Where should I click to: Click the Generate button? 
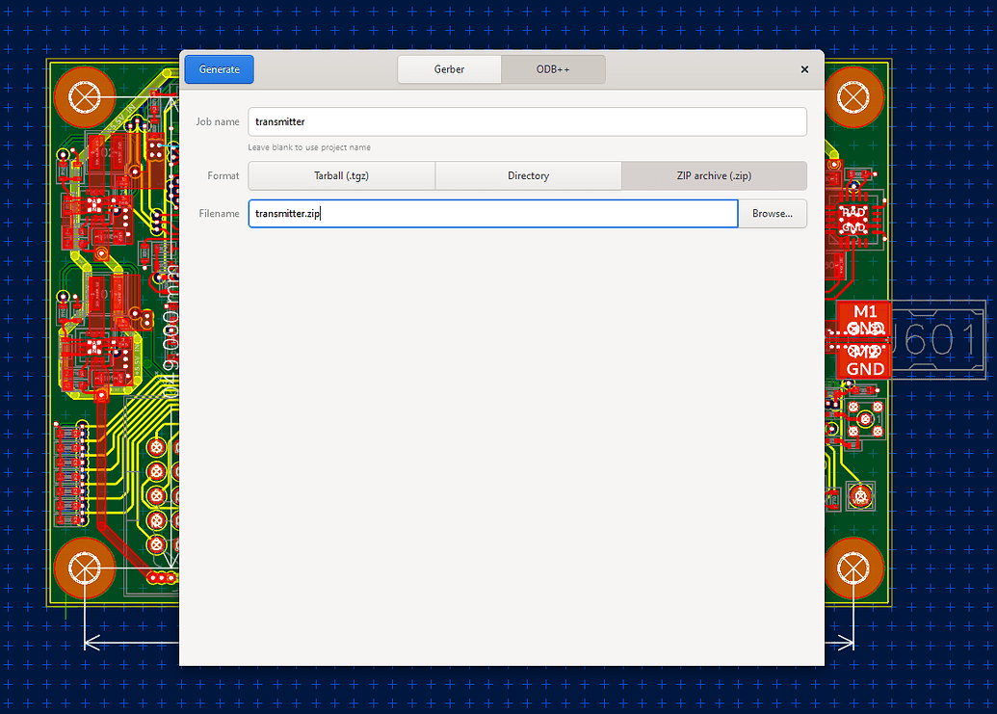pos(218,68)
